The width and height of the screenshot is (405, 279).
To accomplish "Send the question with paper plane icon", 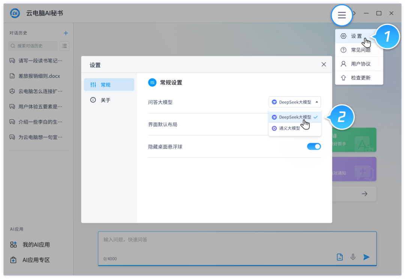I will [x=366, y=257].
